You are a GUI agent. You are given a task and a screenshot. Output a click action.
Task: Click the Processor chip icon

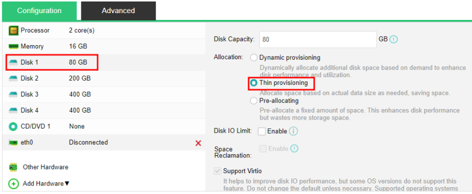point(13,30)
